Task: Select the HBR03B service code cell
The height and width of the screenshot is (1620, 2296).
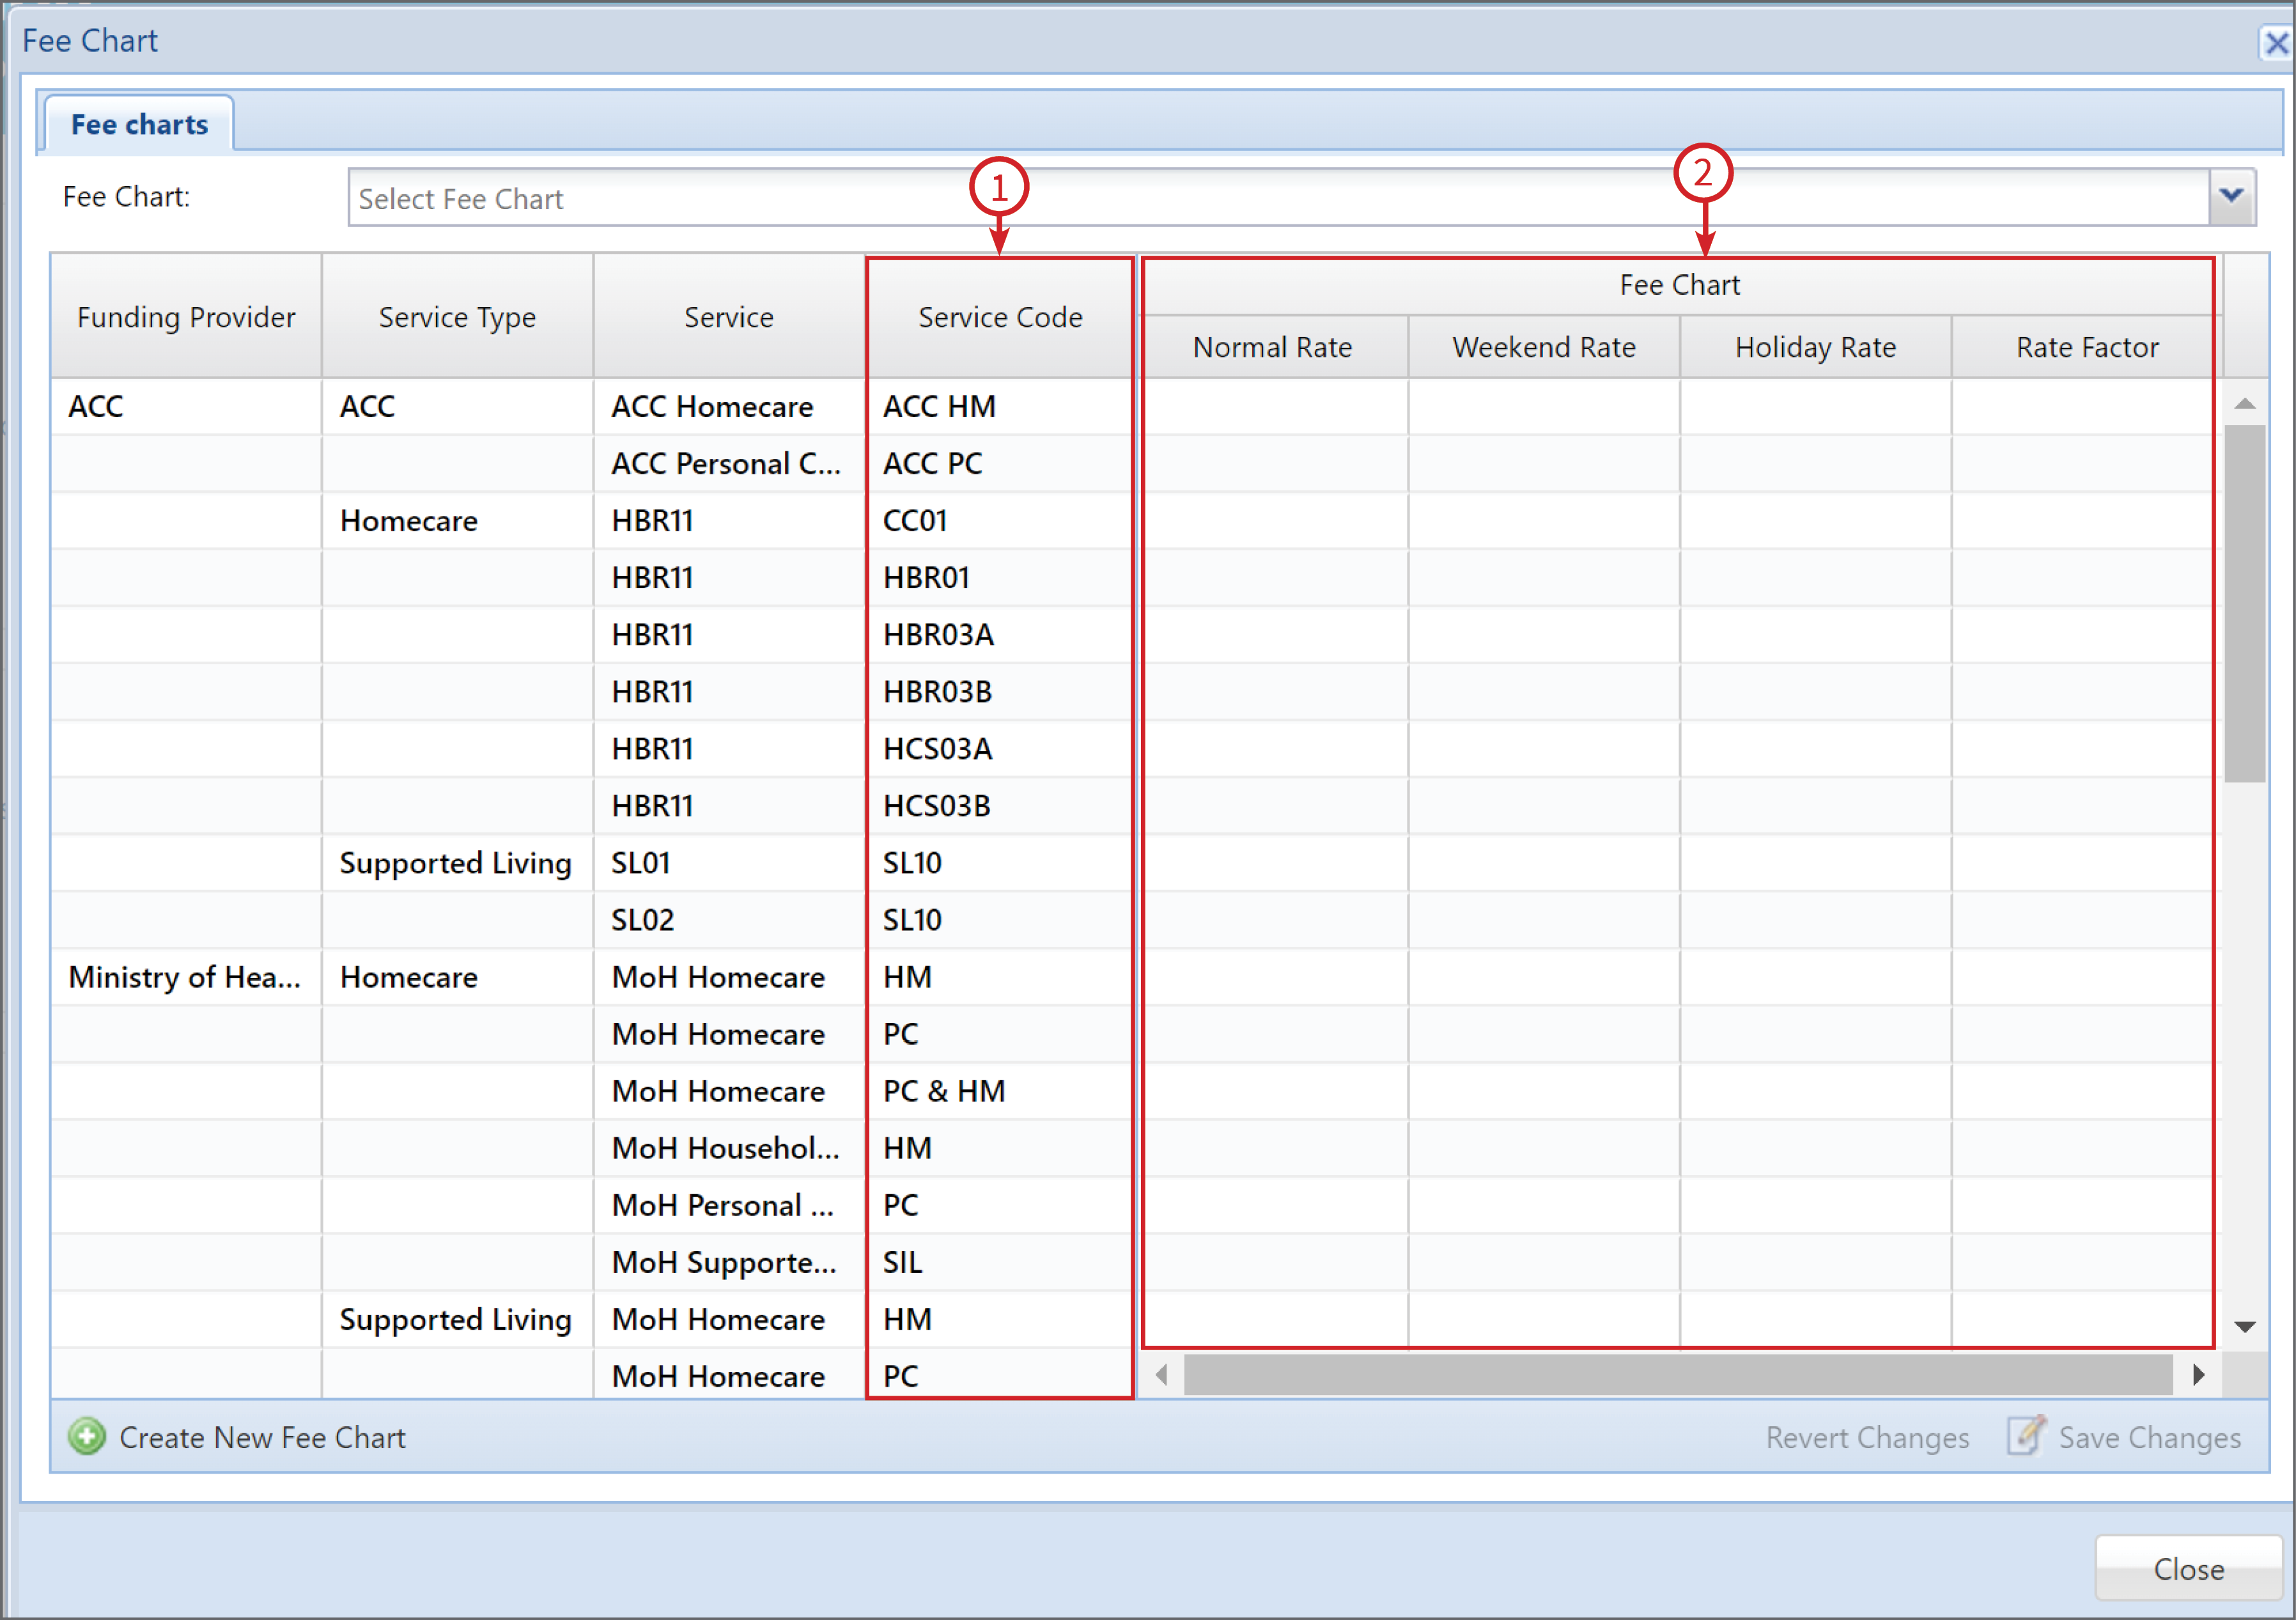Action: [1000, 691]
